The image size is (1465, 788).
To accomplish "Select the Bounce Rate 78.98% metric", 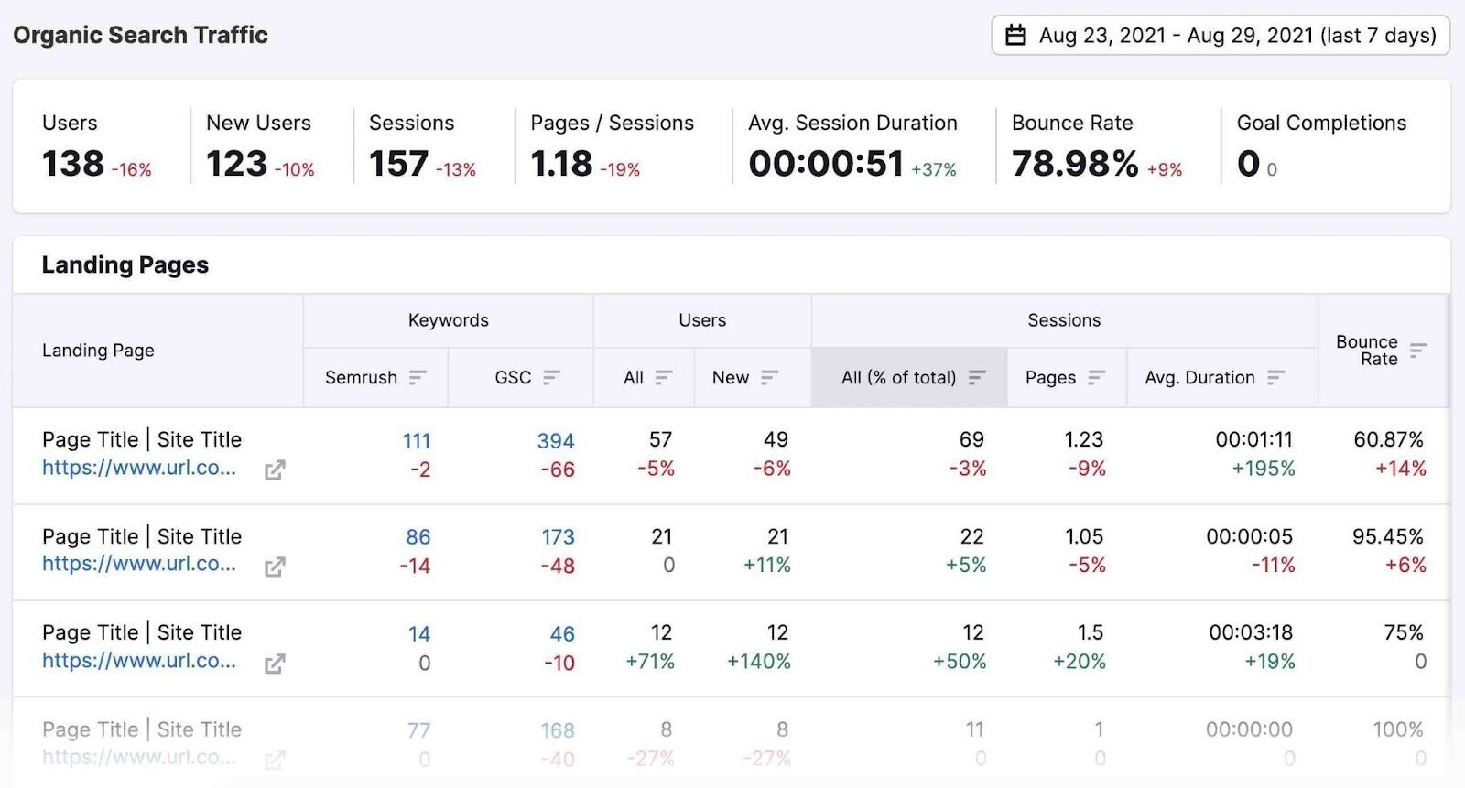I will 1075,164.
